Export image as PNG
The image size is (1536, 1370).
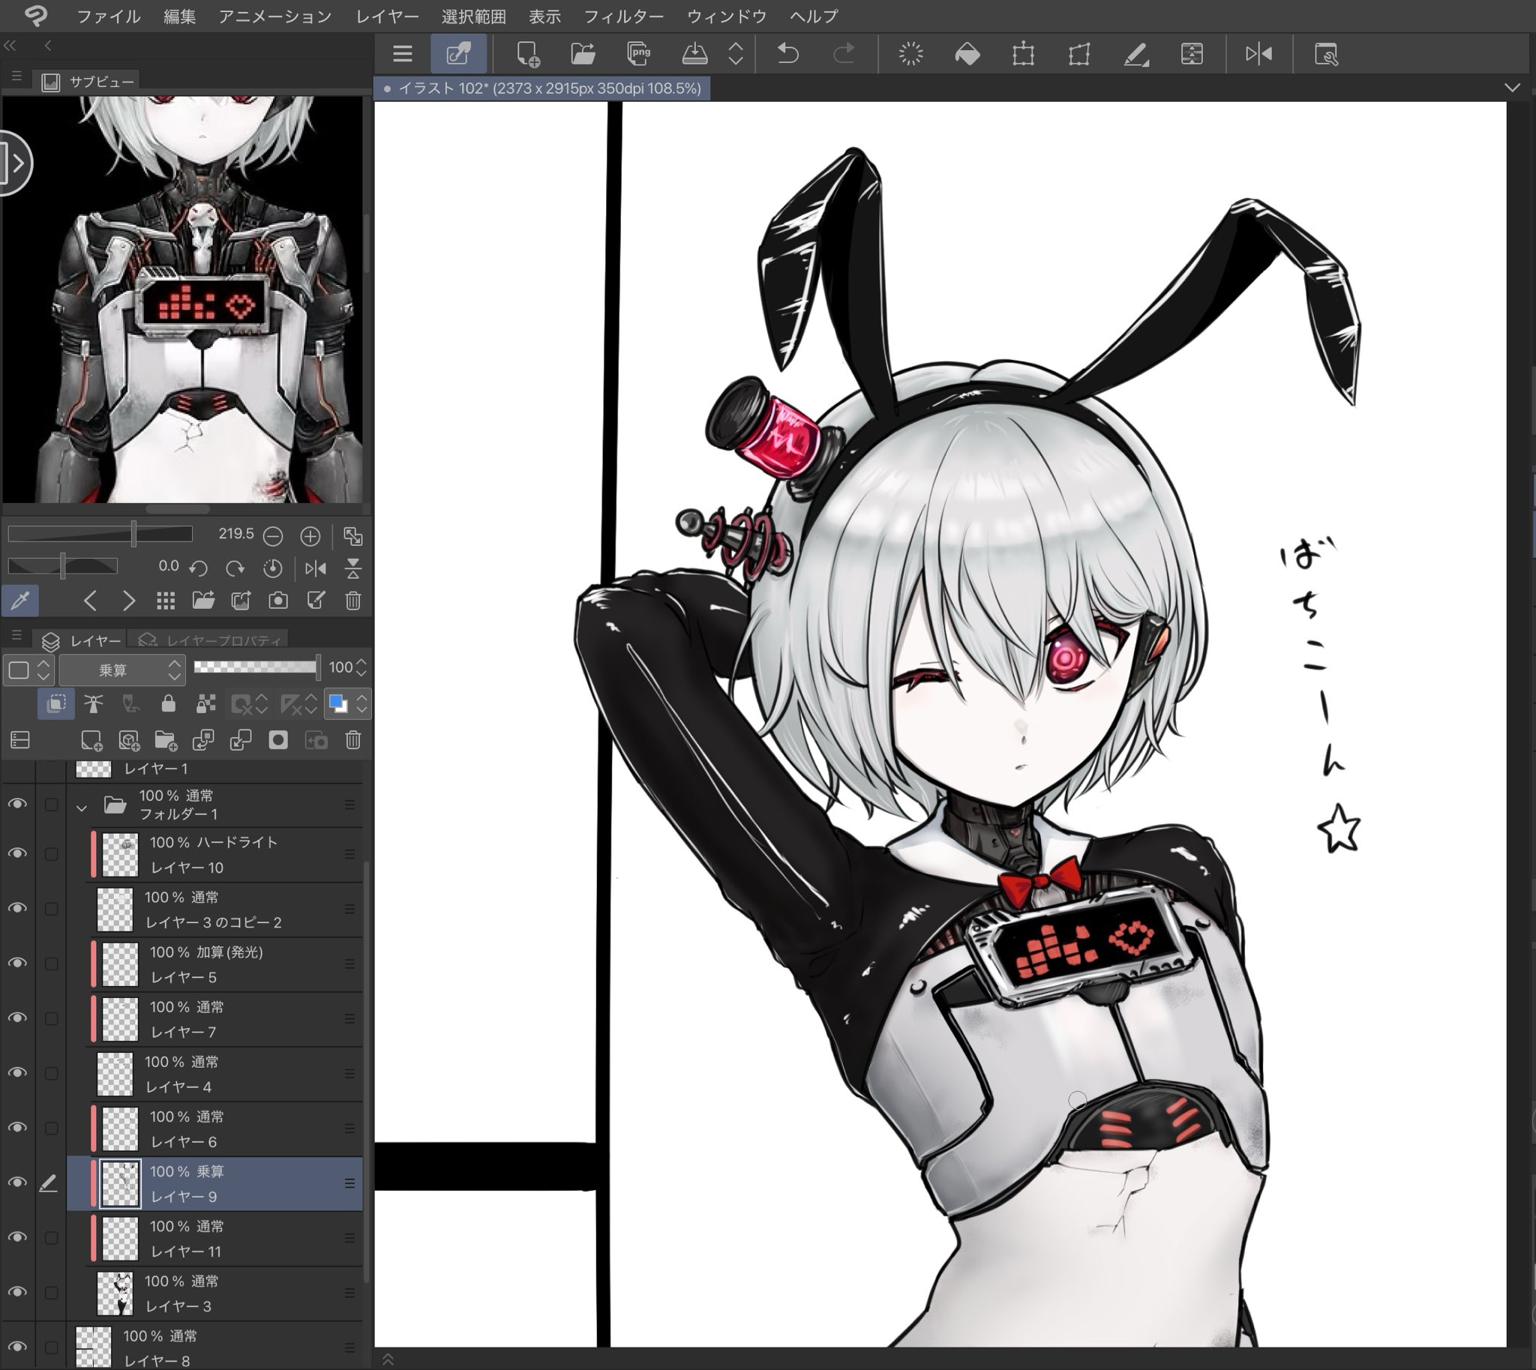[638, 53]
